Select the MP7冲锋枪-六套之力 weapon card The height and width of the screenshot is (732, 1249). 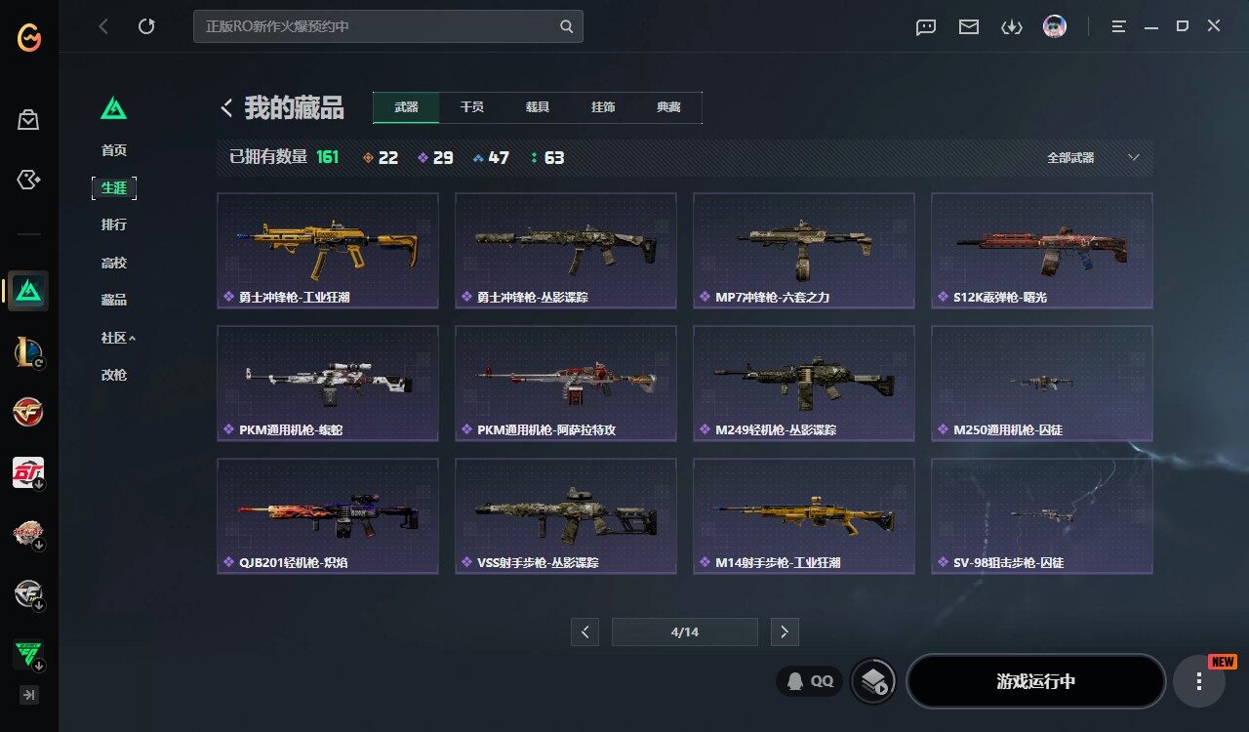click(x=804, y=250)
